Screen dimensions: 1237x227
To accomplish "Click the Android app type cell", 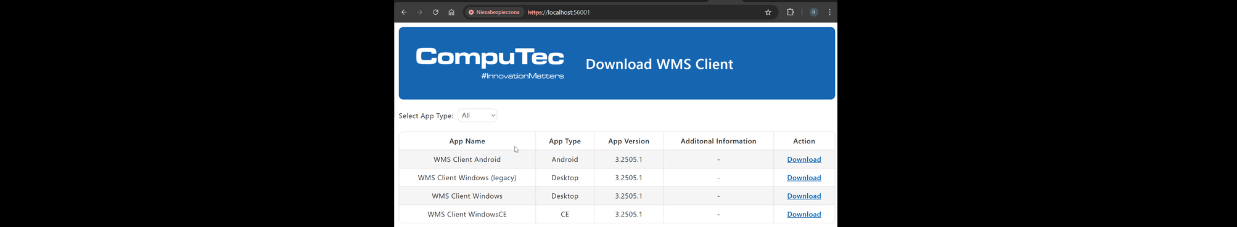I will (x=565, y=159).
